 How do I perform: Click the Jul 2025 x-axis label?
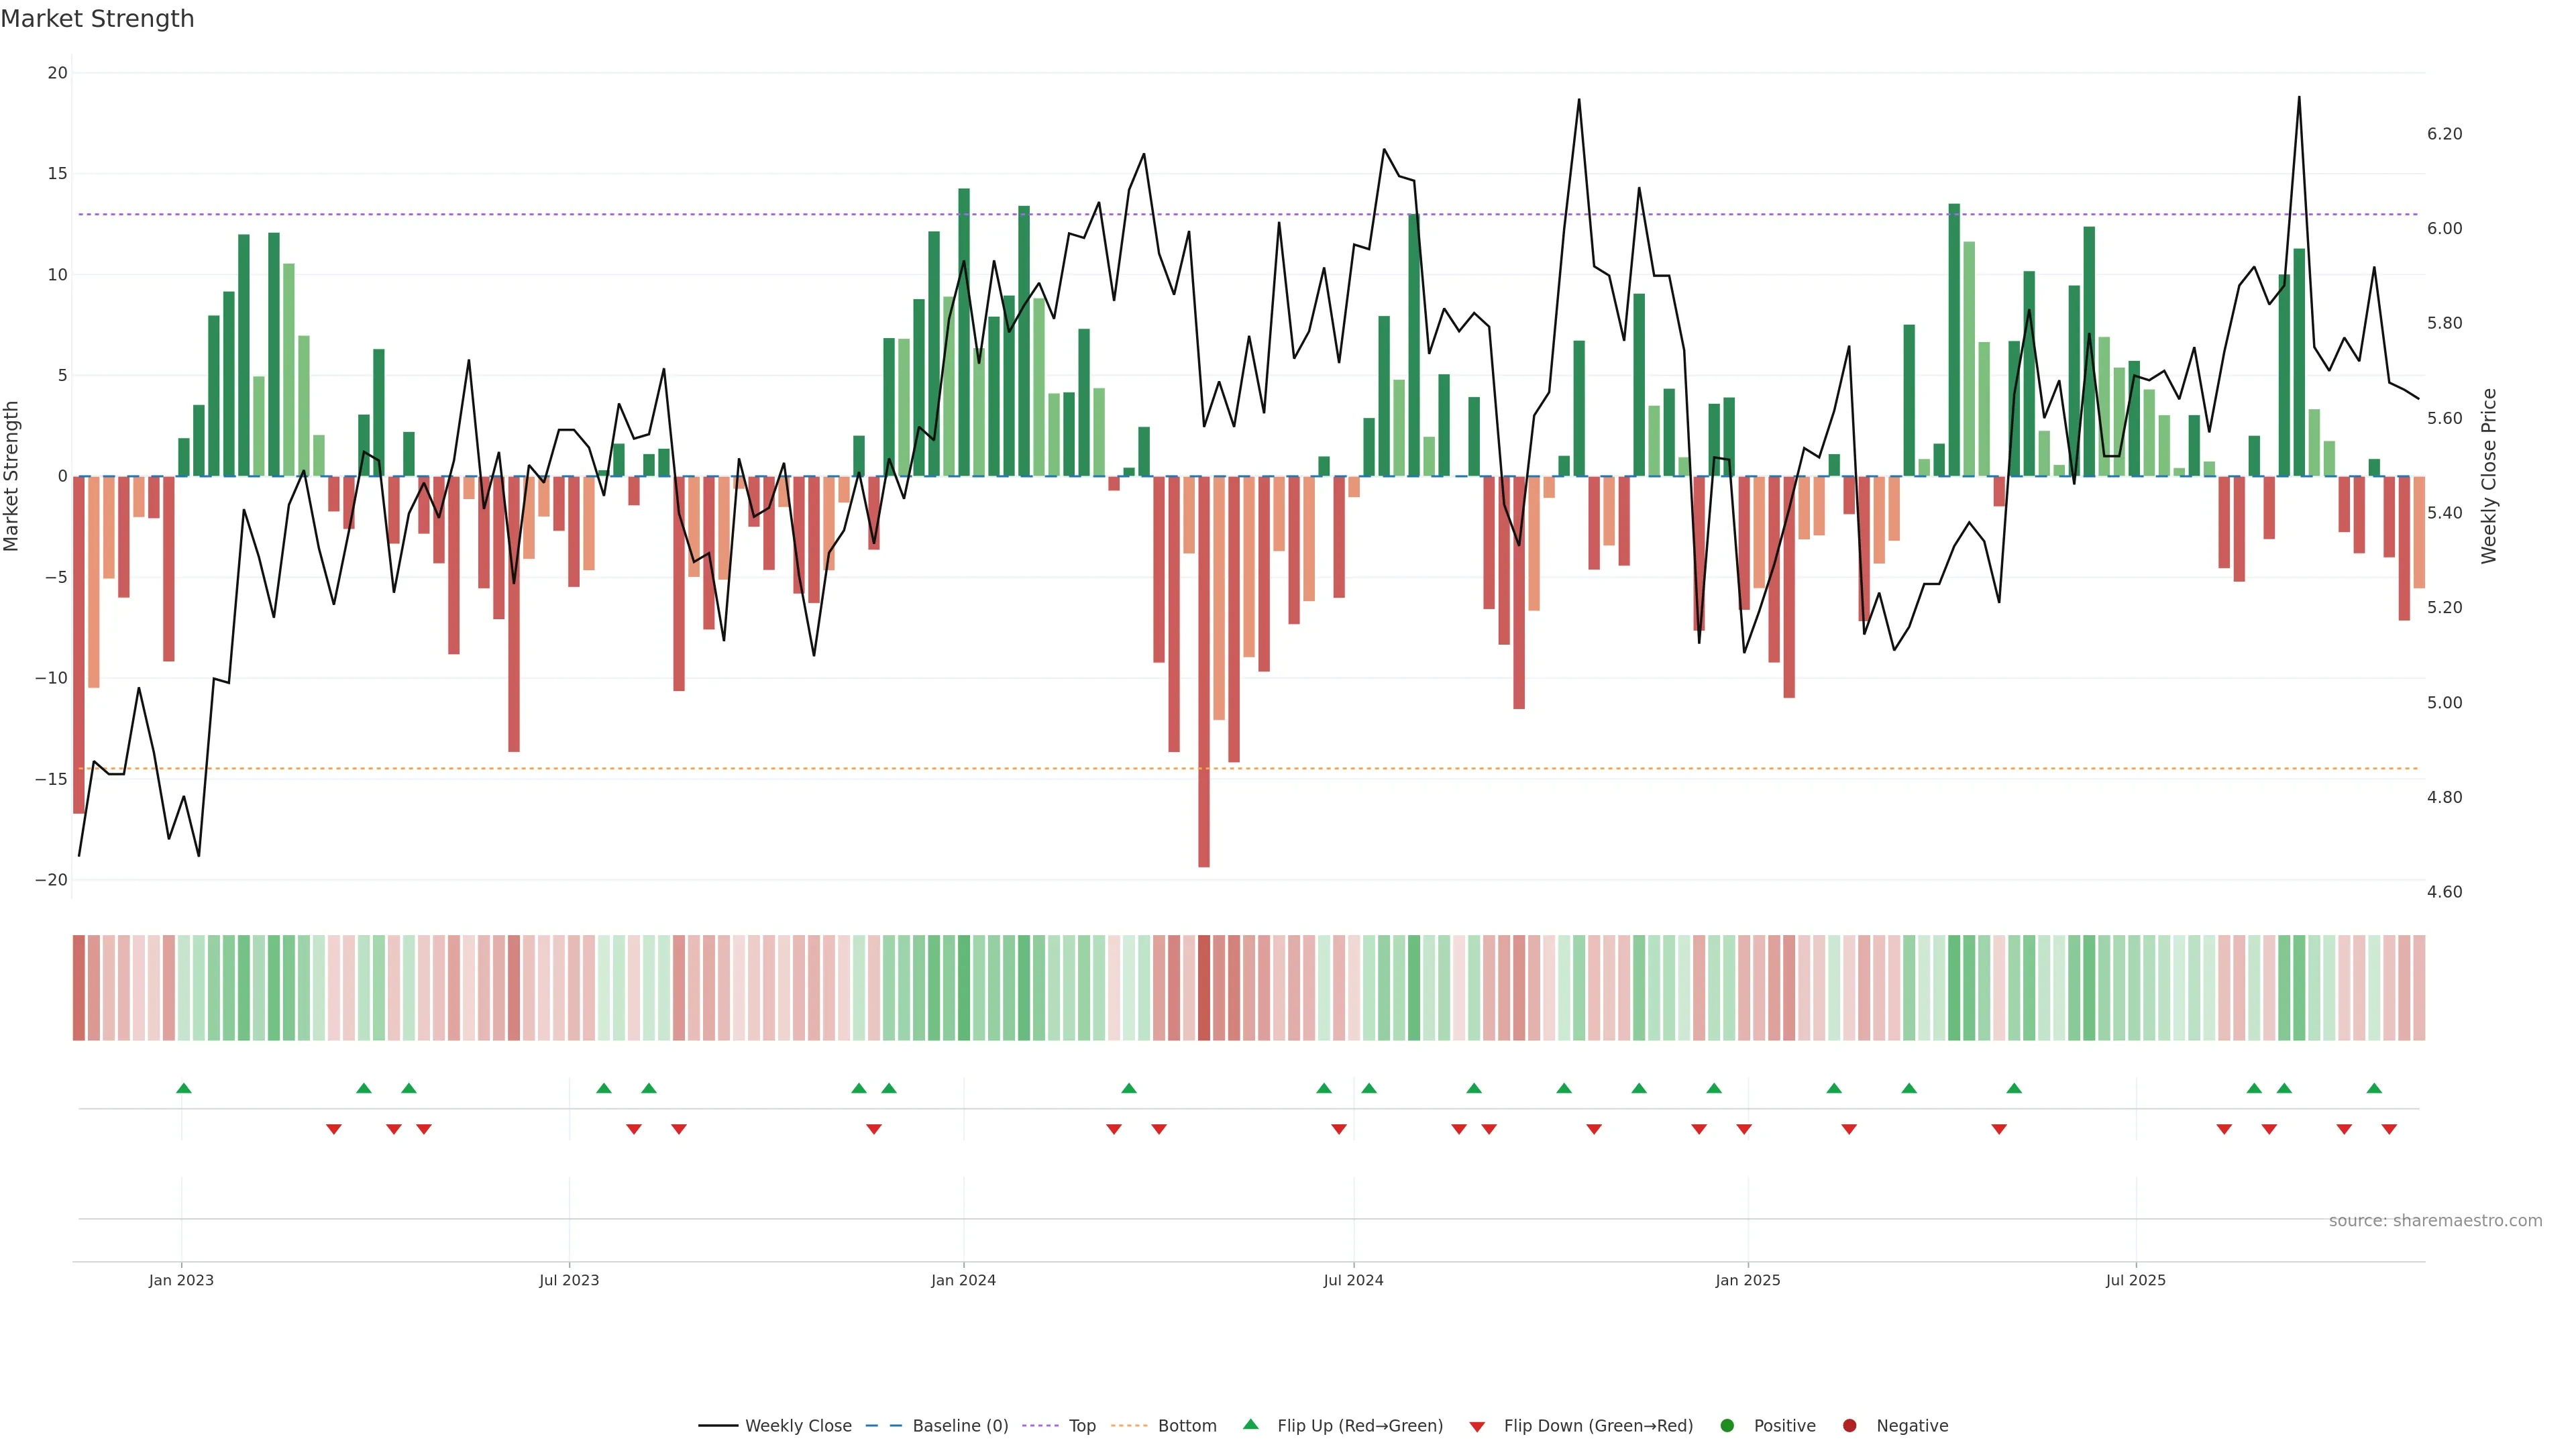coord(2135,1280)
